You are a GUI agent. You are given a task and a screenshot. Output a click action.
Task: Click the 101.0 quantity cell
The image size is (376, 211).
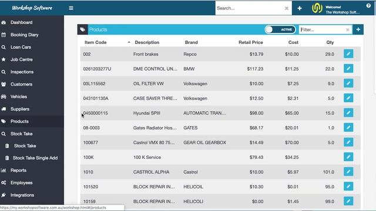(x=328, y=172)
